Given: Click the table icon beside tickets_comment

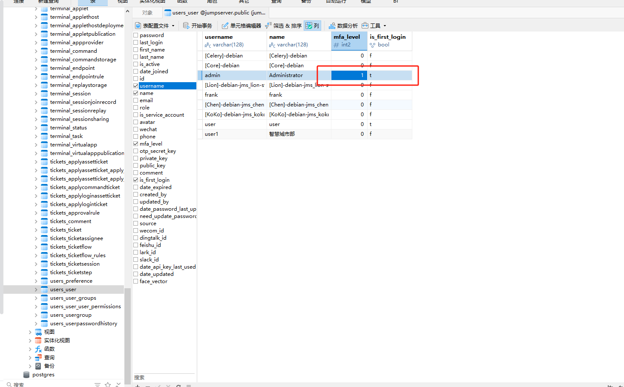Looking at the screenshot, I should [x=44, y=221].
